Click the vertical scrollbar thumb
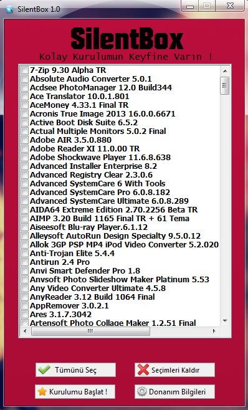The width and height of the screenshot is (248, 410). pos(225,85)
